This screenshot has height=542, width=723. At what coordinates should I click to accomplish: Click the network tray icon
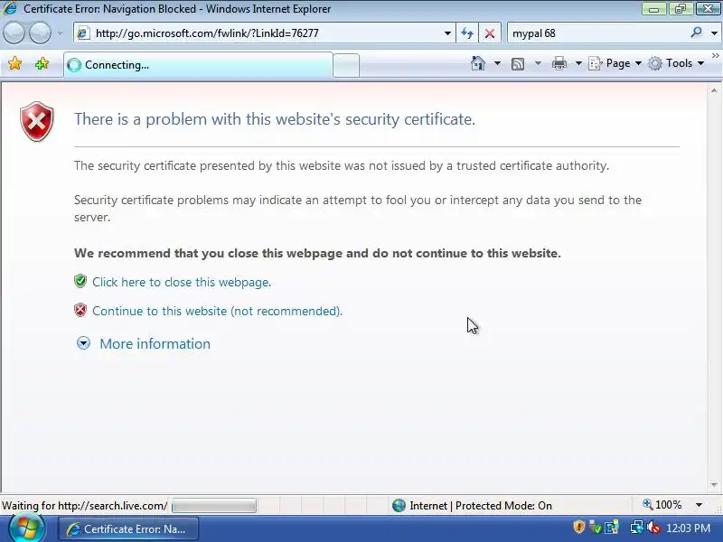coord(637,528)
